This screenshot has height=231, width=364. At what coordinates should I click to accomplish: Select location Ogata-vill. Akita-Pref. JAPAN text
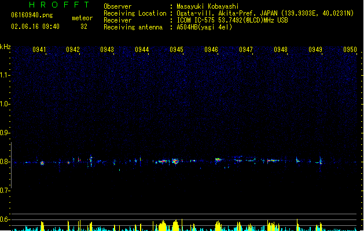point(227,13)
